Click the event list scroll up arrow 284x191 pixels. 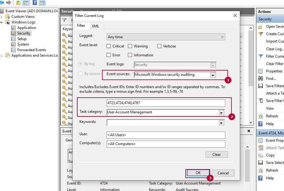pyautogui.click(x=251, y=28)
